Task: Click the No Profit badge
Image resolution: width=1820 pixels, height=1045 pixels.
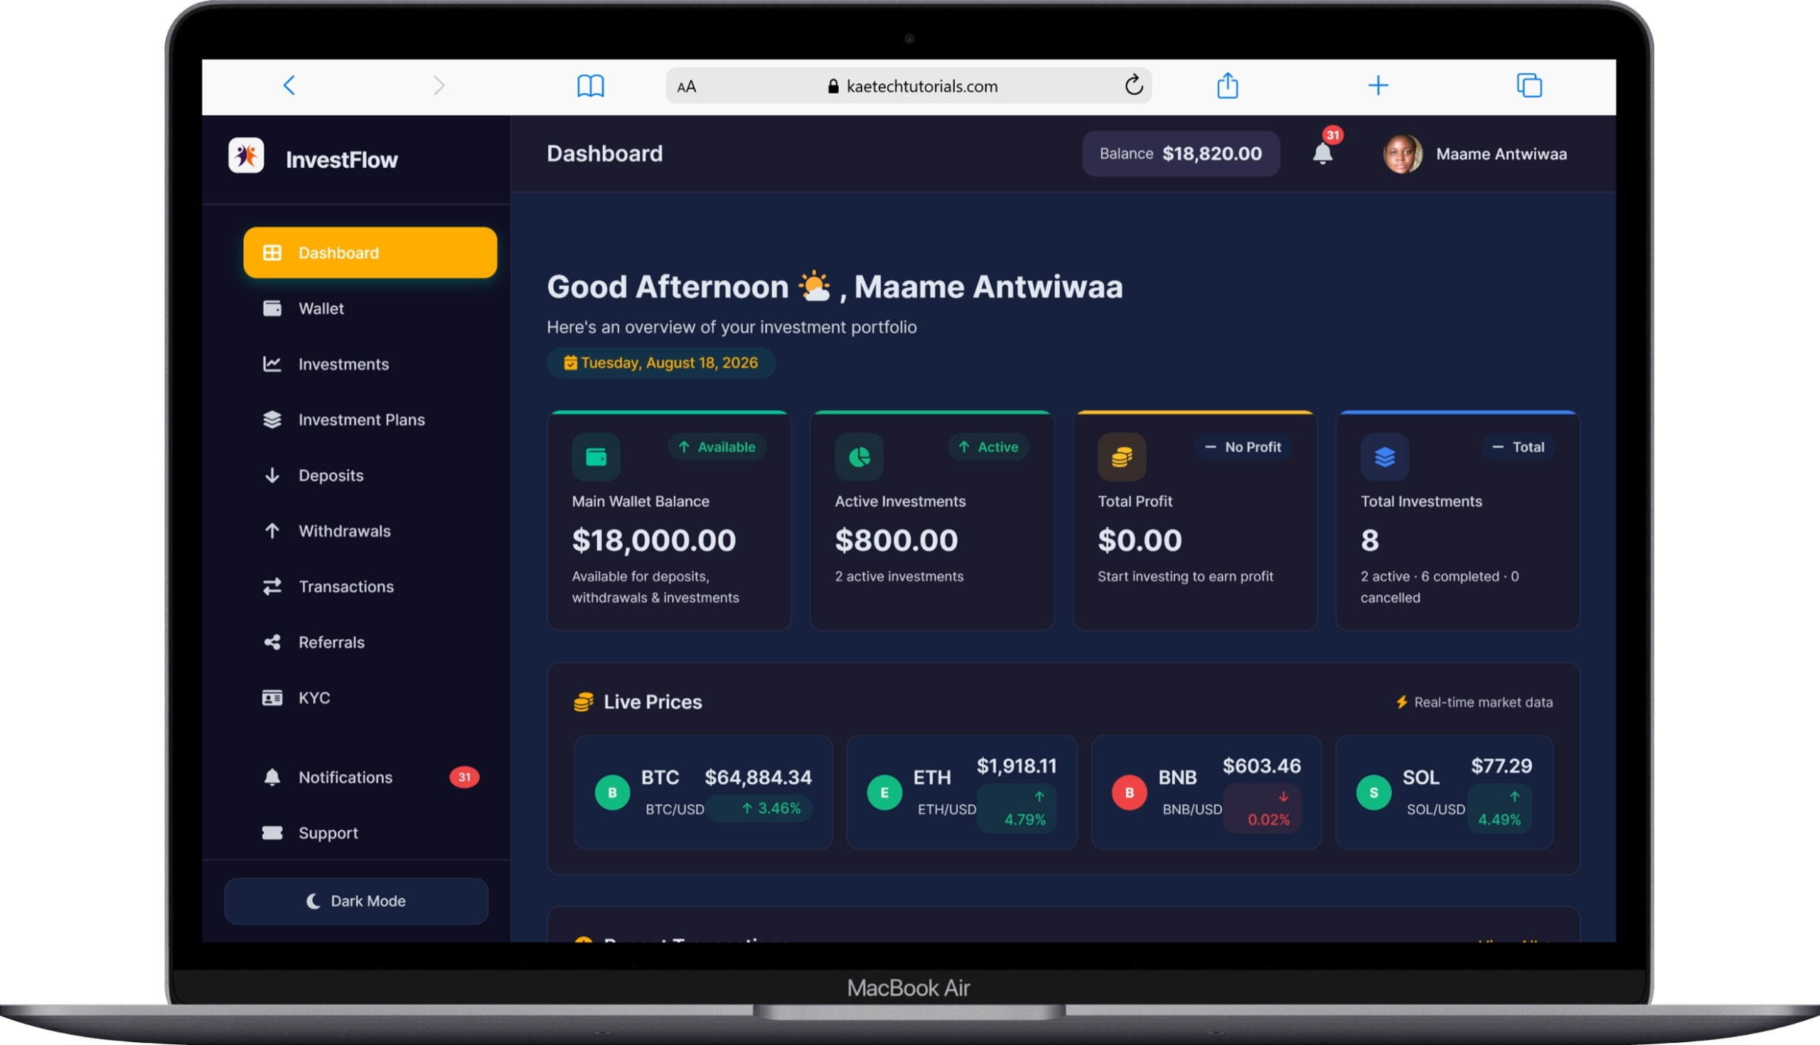Action: pyautogui.click(x=1243, y=447)
